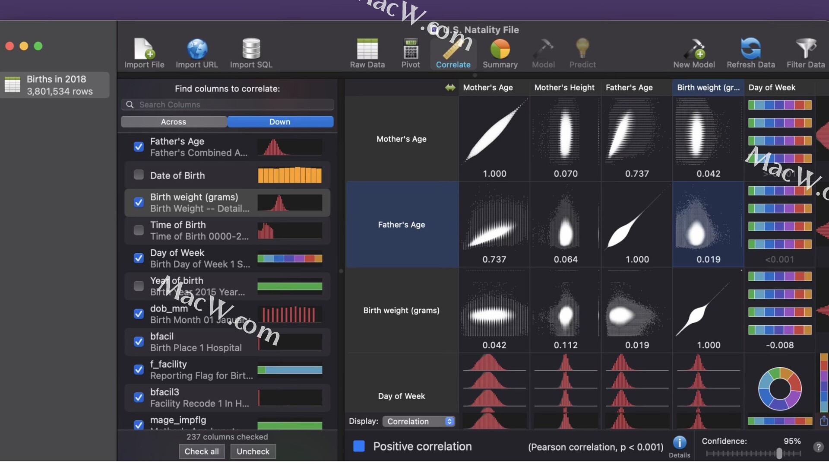829x464 pixels.
Task: Uncheck the f_facility column
Action: (x=139, y=370)
